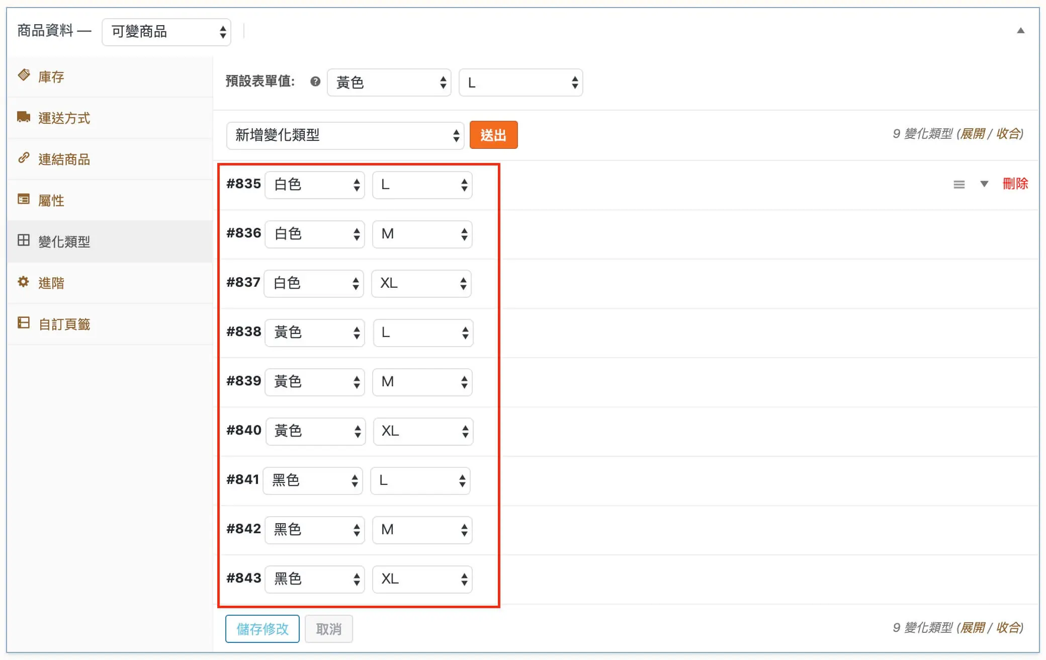
Task: Open the size dropdown for variation #843
Action: 422,579
